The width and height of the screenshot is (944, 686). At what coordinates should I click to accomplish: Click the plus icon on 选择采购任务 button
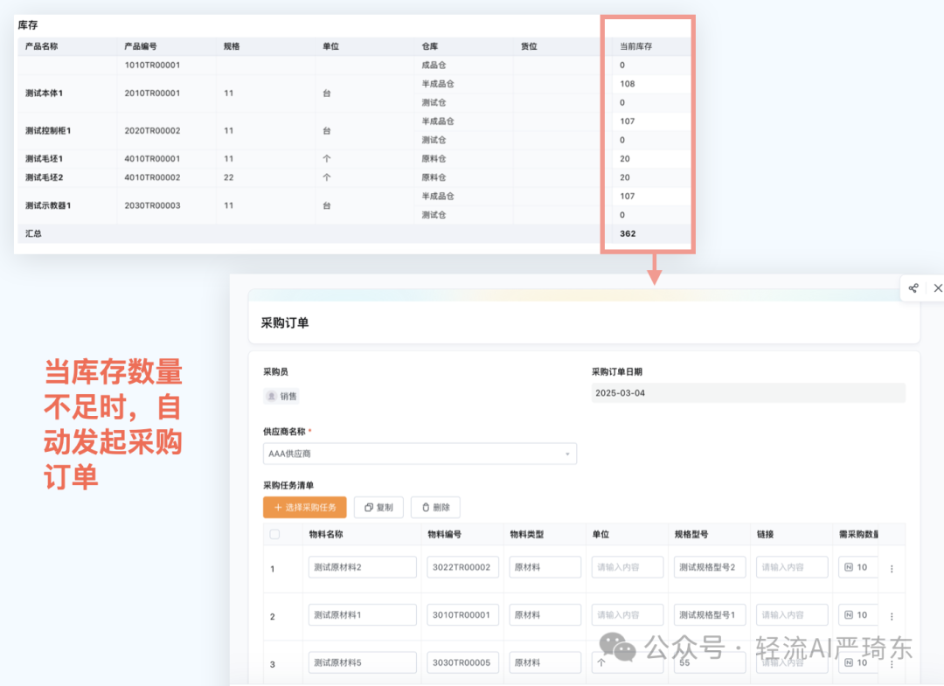tap(277, 507)
